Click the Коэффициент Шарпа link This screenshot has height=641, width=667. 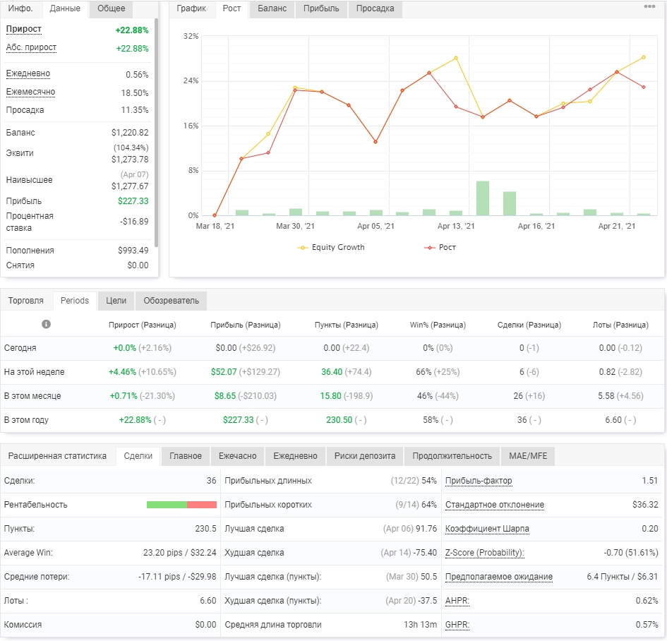coord(487,529)
